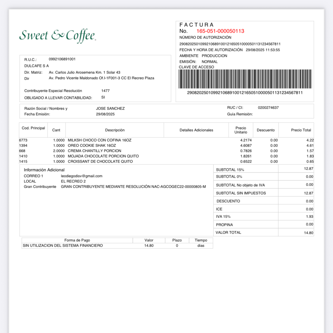Image resolution: width=333 pixels, height=333 pixels.
Task: Select the R.U.C. number 0992106891001
Action: [x=62, y=59]
